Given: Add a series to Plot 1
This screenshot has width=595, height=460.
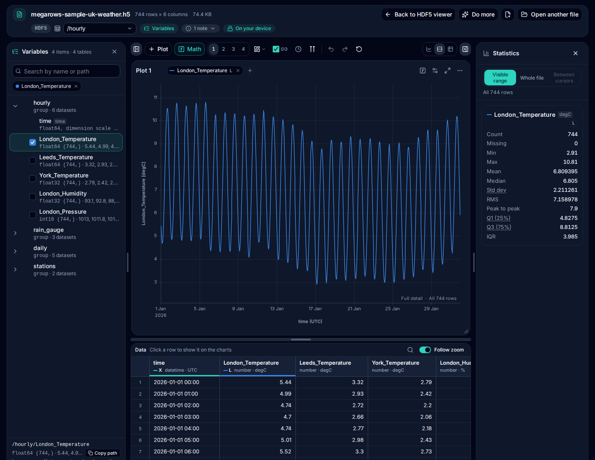Looking at the screenshot, I should click(250, 71).
